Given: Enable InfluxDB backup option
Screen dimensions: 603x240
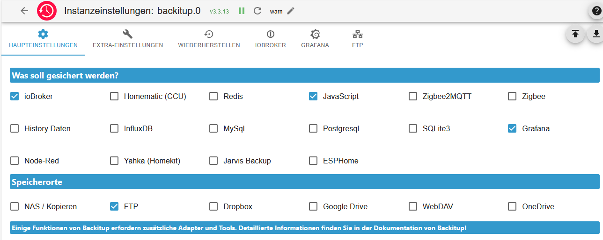Looking at the screenshot, I should click(114, 128).
